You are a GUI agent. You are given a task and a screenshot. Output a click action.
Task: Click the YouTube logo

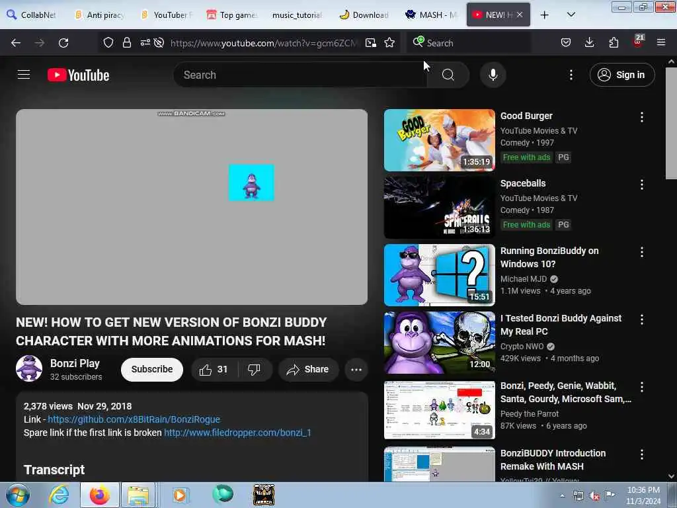[x=78, y=75]
